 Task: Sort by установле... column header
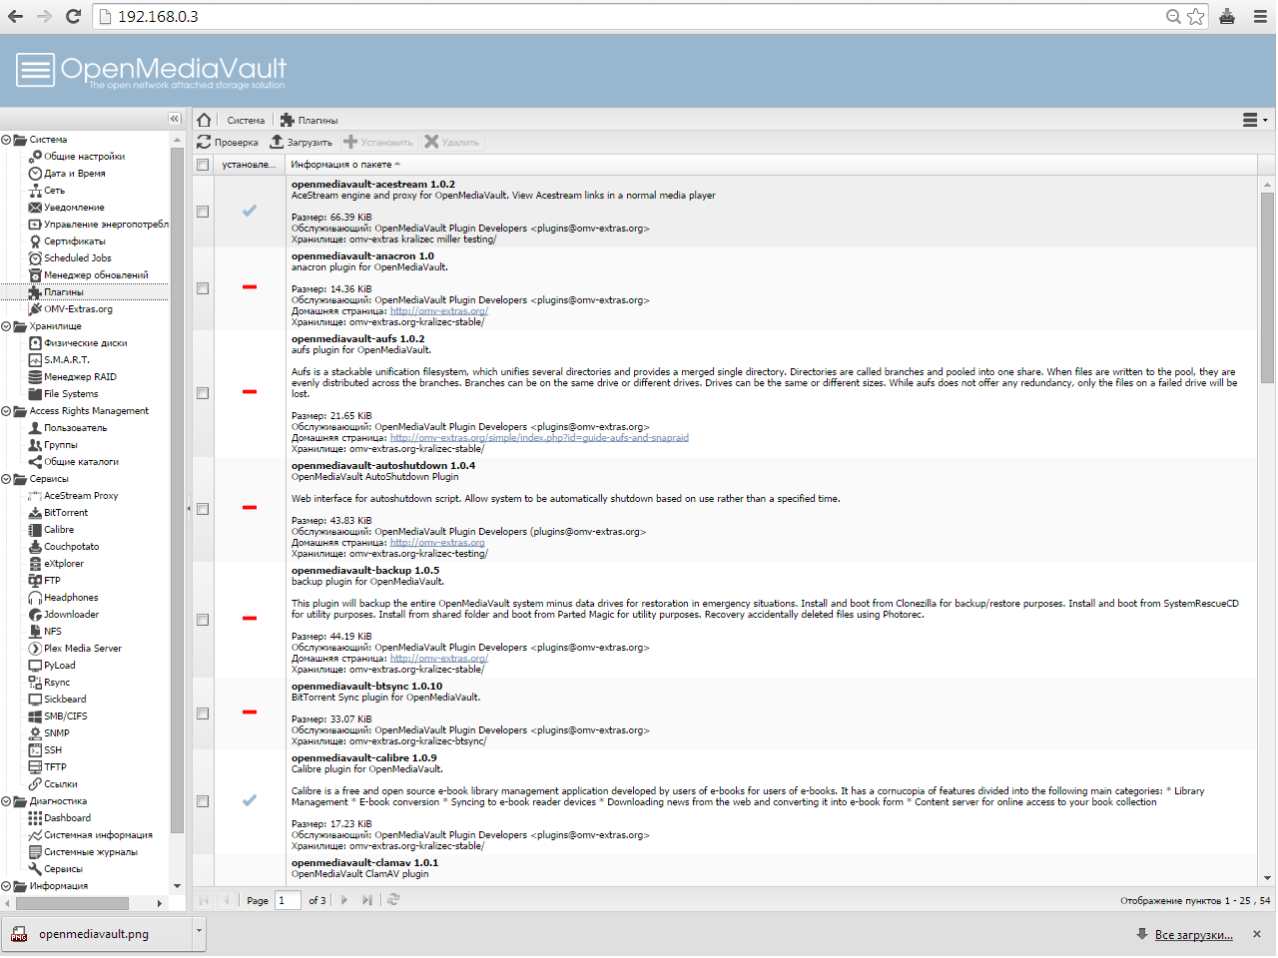tap(249, 165)
